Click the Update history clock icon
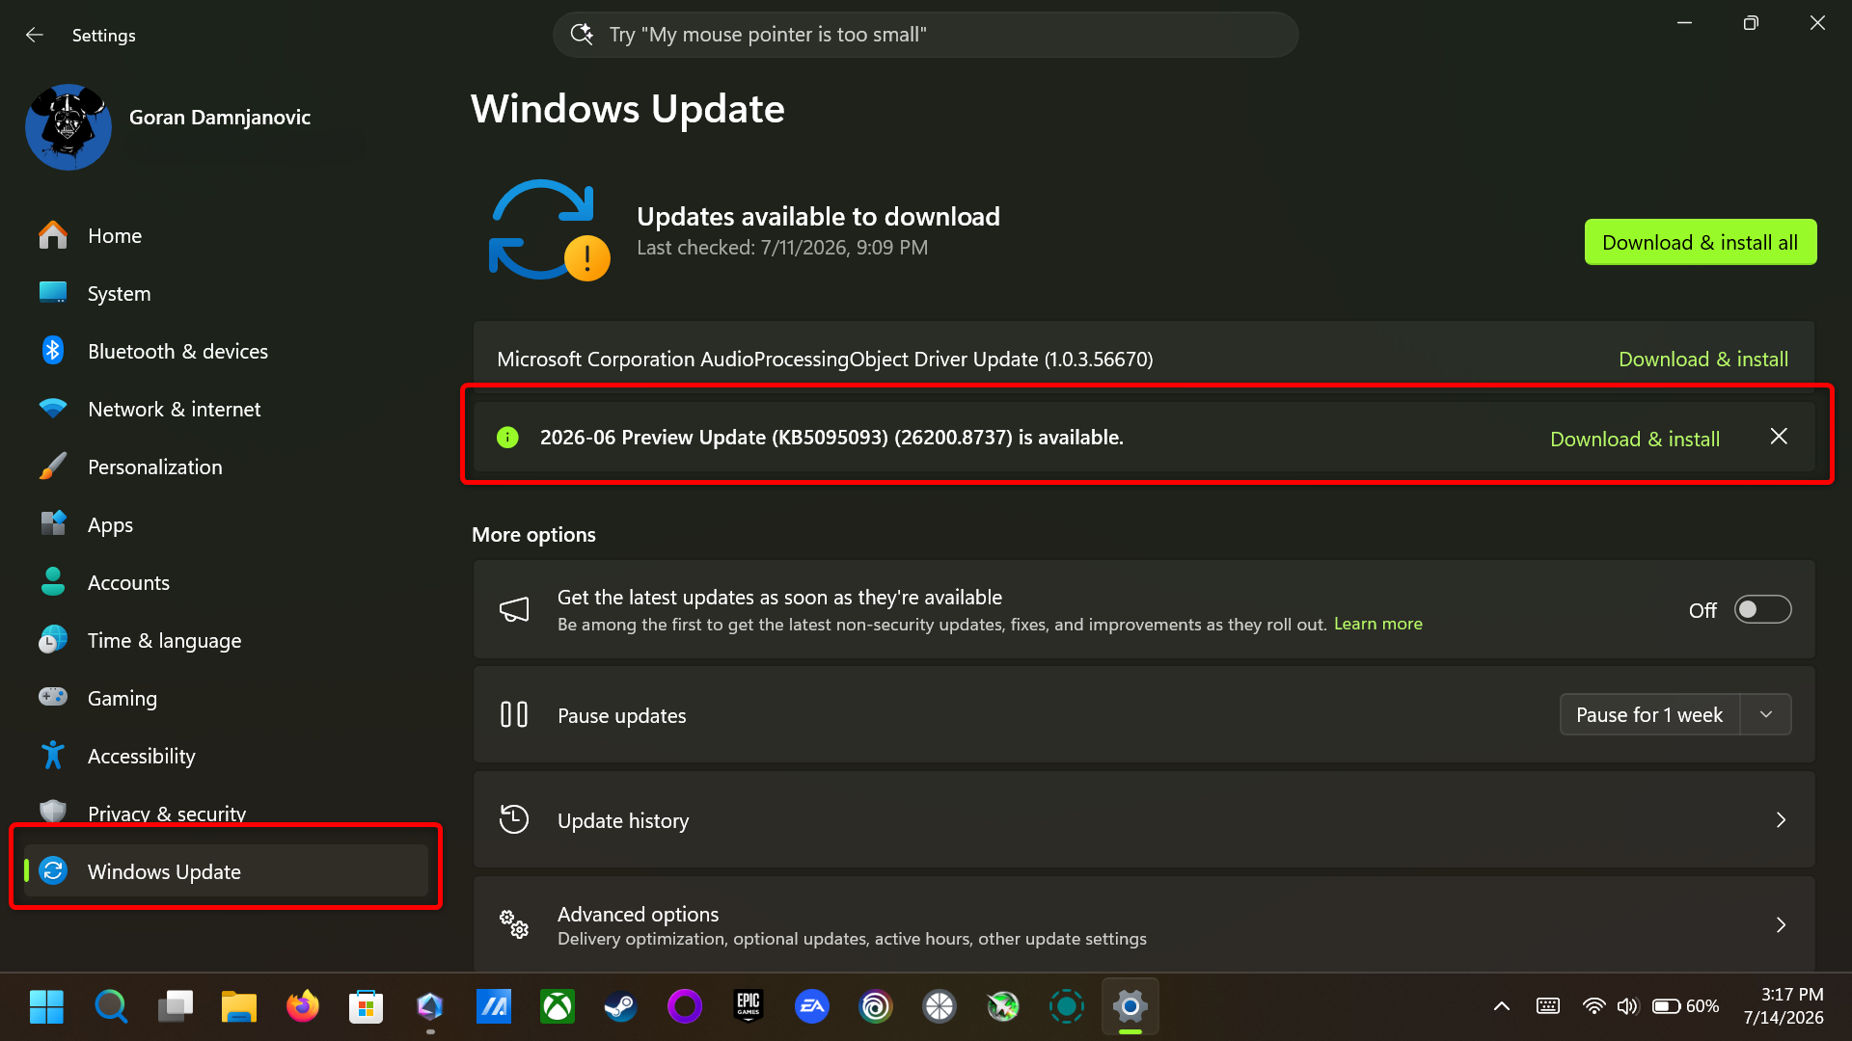Viewport: 1852px width, 1041px height. (514, 819)
